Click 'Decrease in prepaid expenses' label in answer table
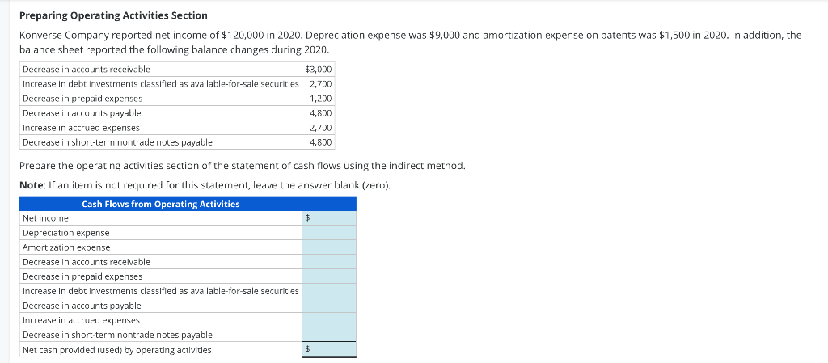 pos(82,276)
